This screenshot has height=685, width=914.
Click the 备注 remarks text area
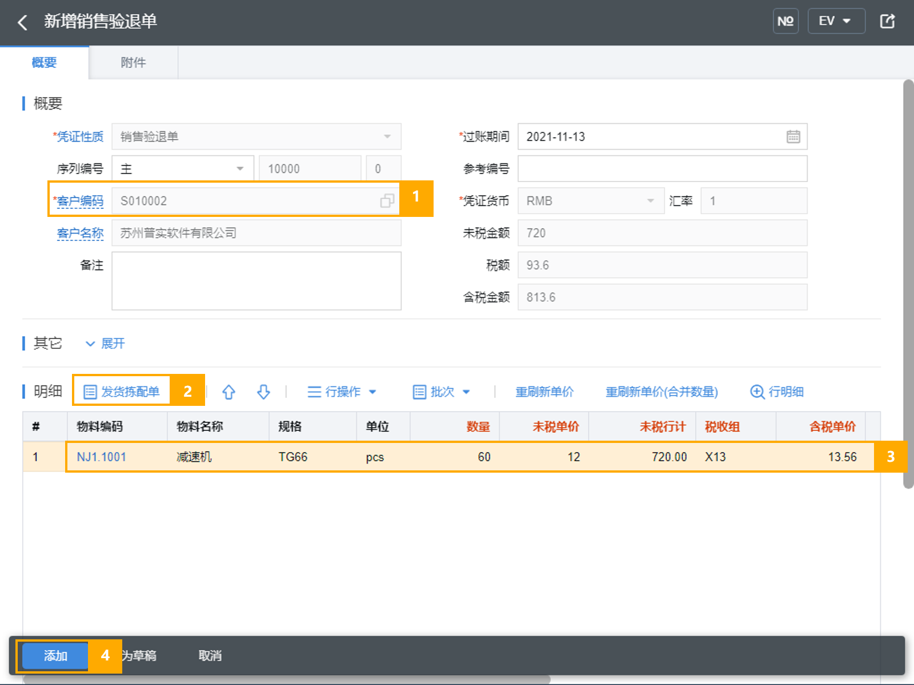[x=256, y=281]
